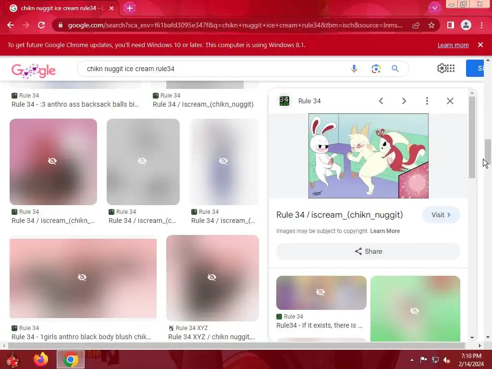Viewport: 492px width, 369px height.
Task: Reveal blurred thumbnail above the '1girls anthro' caption
Action: pyautogui.click(x=83, y=279)
